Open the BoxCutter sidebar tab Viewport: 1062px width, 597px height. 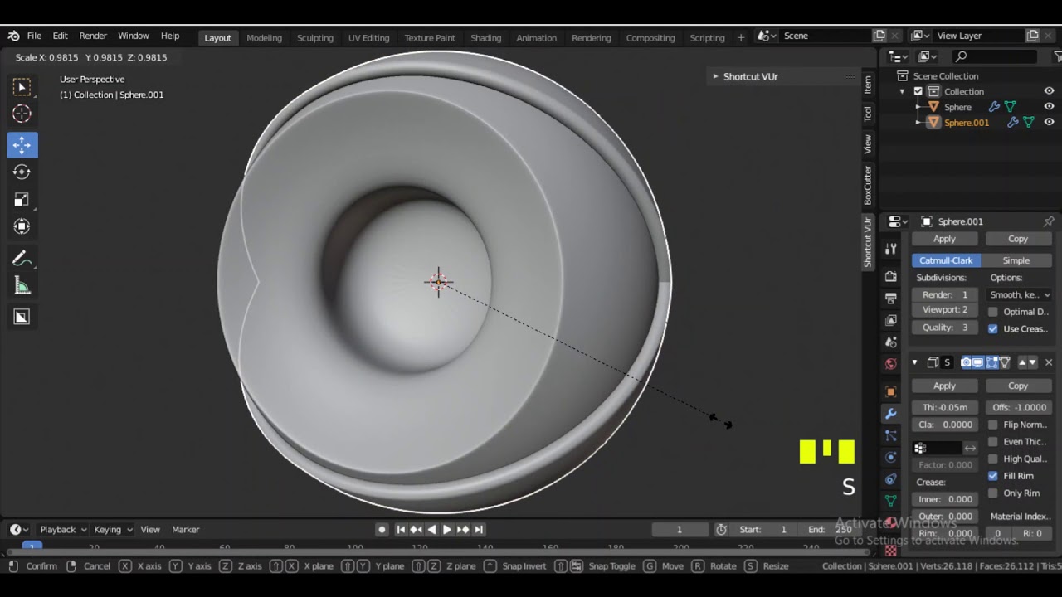[868, 185]
